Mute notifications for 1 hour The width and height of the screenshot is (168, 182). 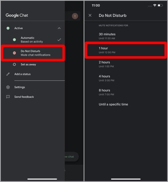click(x=126, y=50)
